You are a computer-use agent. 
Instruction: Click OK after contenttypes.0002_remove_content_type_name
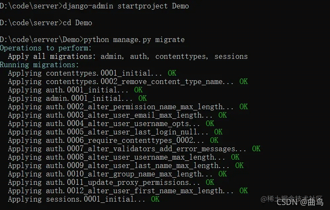click(243, 81)
